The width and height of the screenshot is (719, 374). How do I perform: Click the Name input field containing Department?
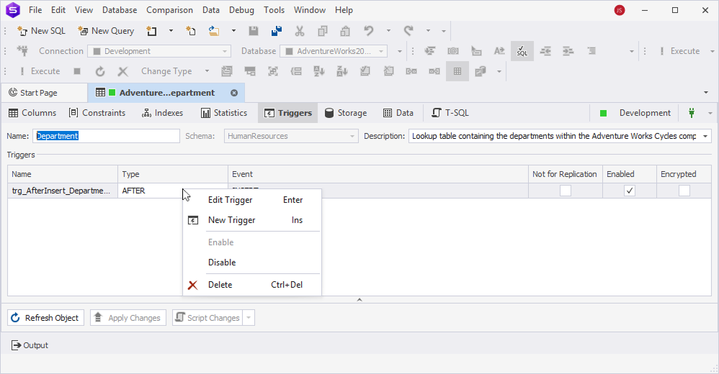click(106, 136)
